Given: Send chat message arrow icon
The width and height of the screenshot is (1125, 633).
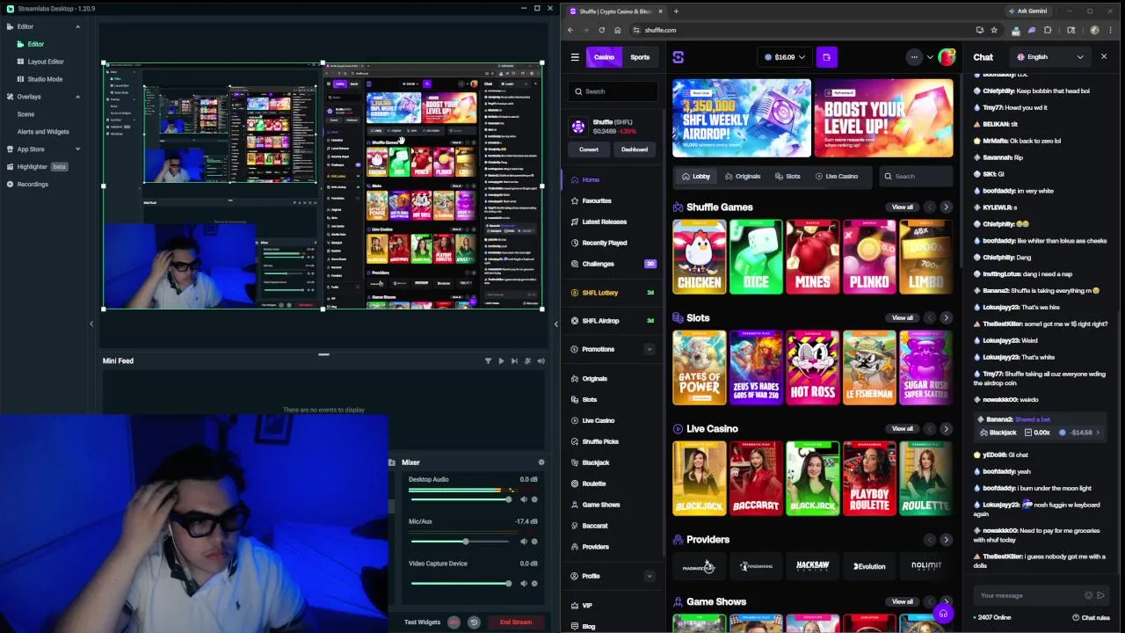Looking at the screenshot, I should [x=1100, y=596].
